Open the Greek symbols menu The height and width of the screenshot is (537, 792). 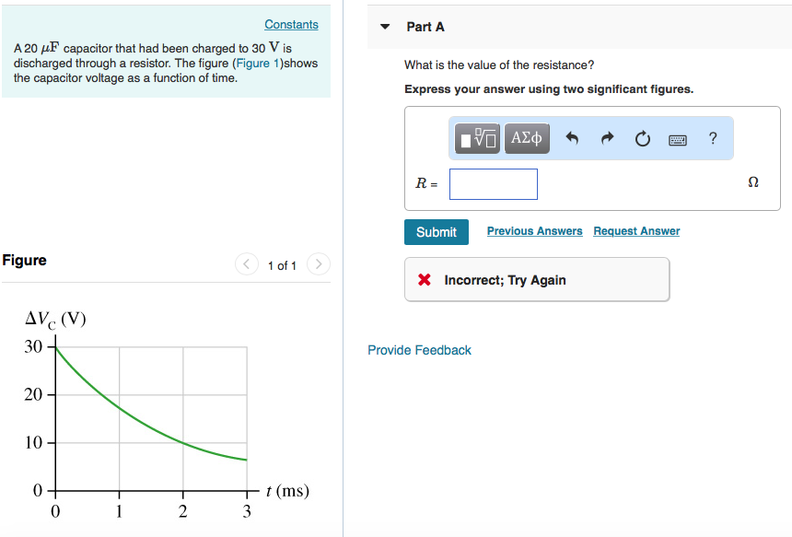pos(526,139)
